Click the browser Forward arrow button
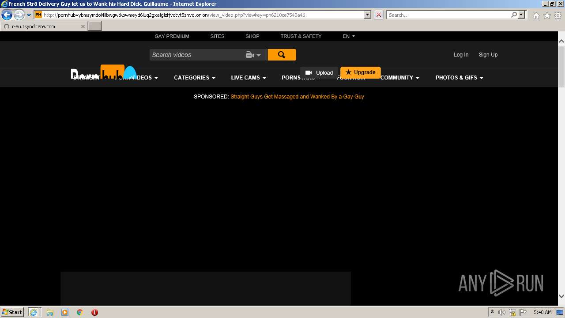The height and width of the screenshot is (318, 565). tap(19, 15)
